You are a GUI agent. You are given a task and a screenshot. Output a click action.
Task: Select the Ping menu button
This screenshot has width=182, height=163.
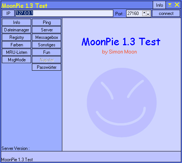tap(47, 22)
